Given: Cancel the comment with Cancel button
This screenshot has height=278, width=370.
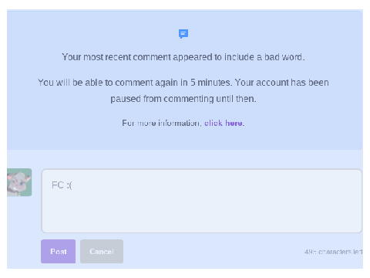Looking at the screenshot, I should click(102, 251).
